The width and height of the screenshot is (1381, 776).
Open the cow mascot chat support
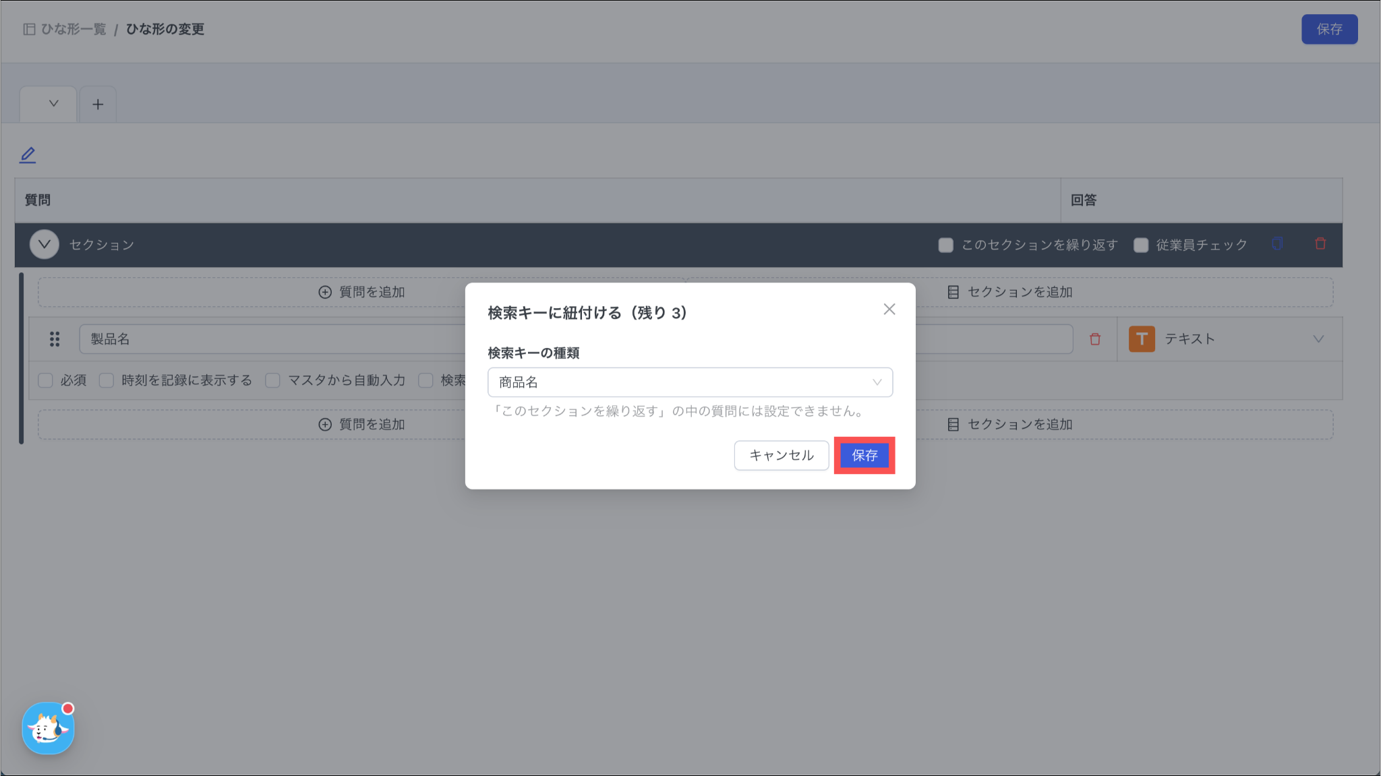pos(48,729)
